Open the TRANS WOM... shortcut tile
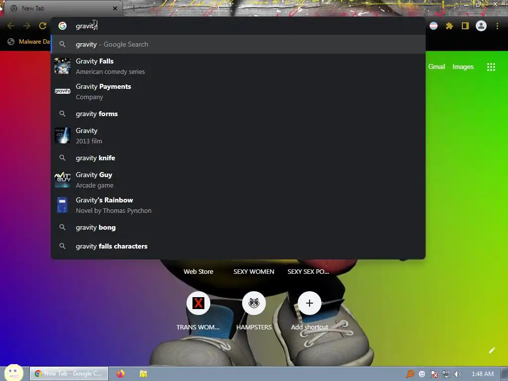The height and width of the screenshot is (381, 508). click(198, 311)
